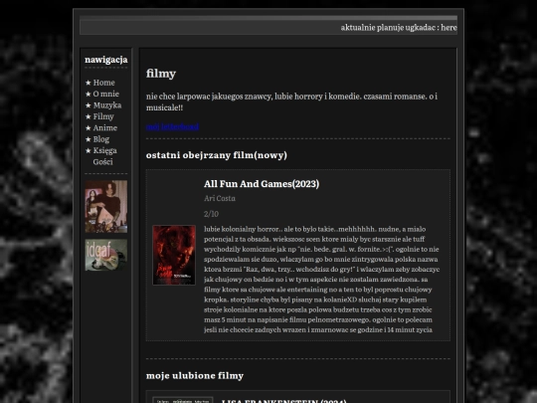This screenshot has height=403, width=537.
Task: Click the review text starting lubie kolonialny horror
Action: 321,280
